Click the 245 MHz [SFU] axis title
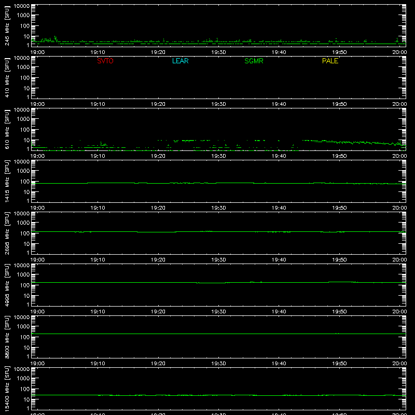 point(7,25)
